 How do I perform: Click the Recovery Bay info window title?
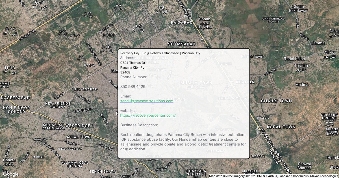coord(160,53)
